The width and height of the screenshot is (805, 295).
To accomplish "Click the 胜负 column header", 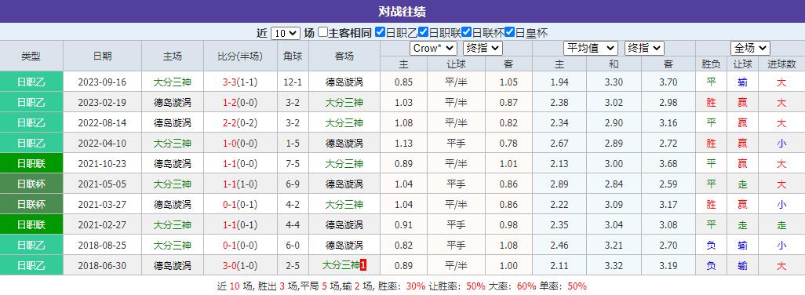I will coord(711,64).
